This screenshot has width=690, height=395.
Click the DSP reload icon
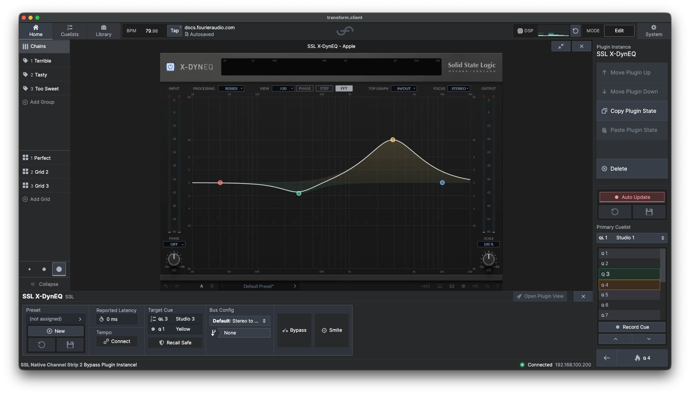(x=575, y=31)
